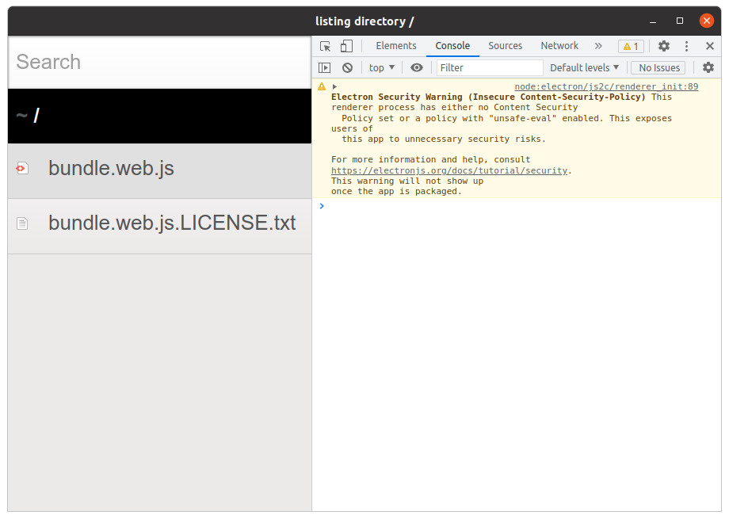
Task: Switch to the Elements tab
Action: point(396,46)
